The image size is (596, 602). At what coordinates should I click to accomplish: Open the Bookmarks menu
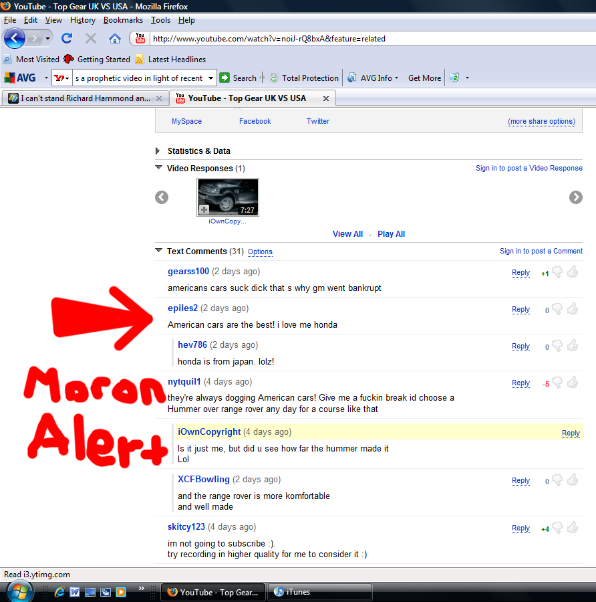pos(123,20)
